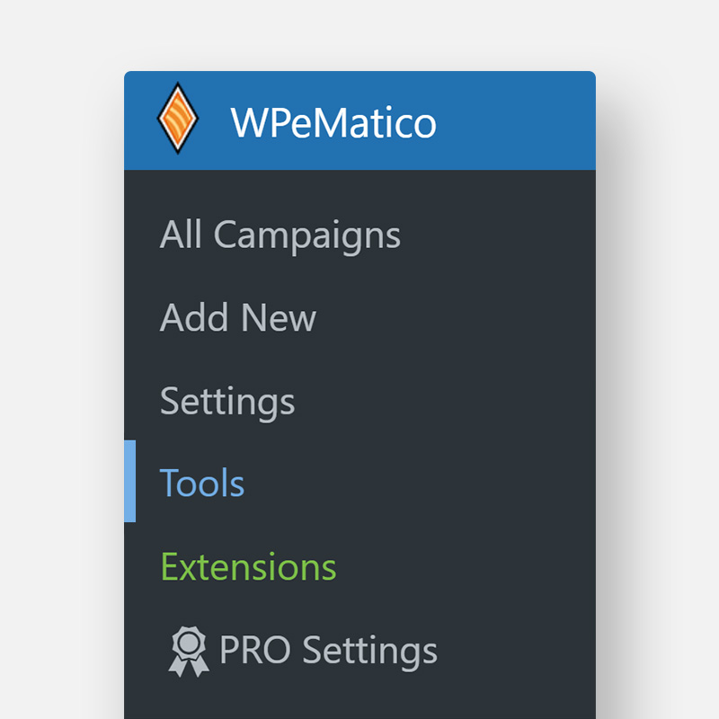Click the ribbon badge next to PRO Settings

pos(188,651)
